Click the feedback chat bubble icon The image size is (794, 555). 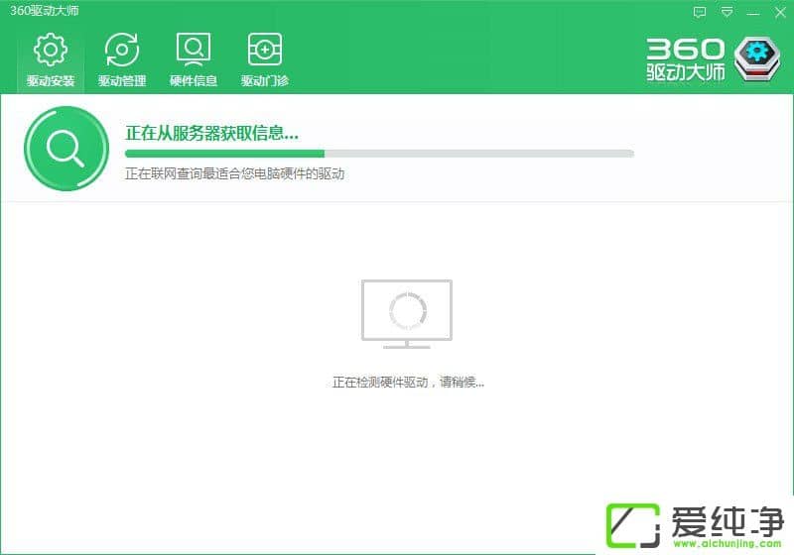700,12
